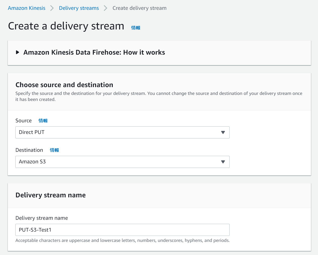Viewport: 318px width, 255px height.
Task: Open the Amazon Kinesis breadcrumb link
Action: 27,8
